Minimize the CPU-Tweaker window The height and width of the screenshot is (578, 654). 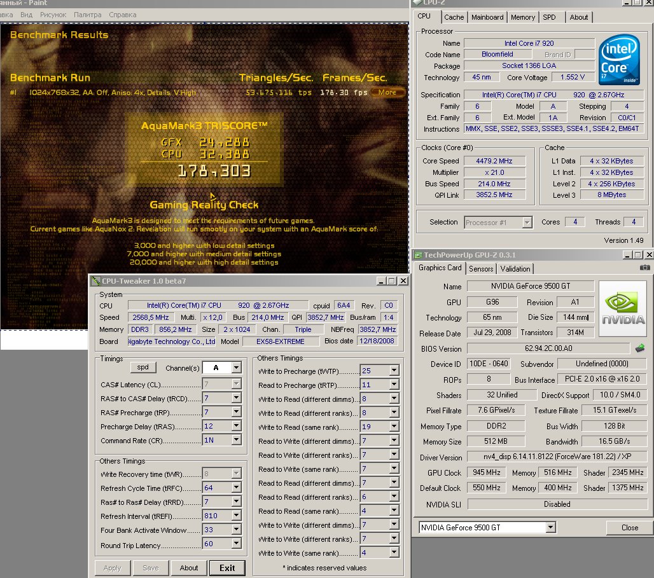click(381, 281)
